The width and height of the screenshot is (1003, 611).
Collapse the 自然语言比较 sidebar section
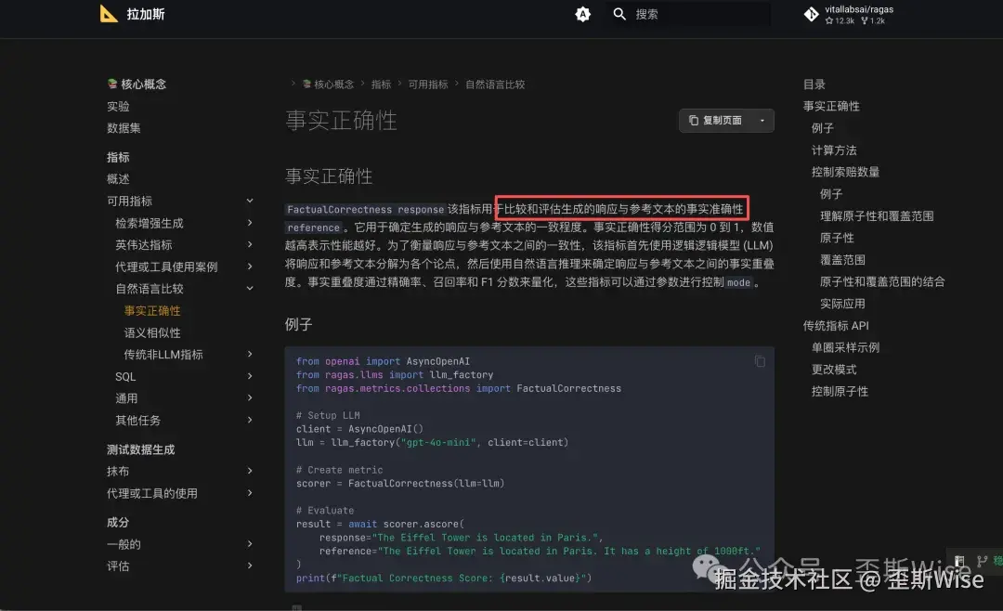coord(250,288)
